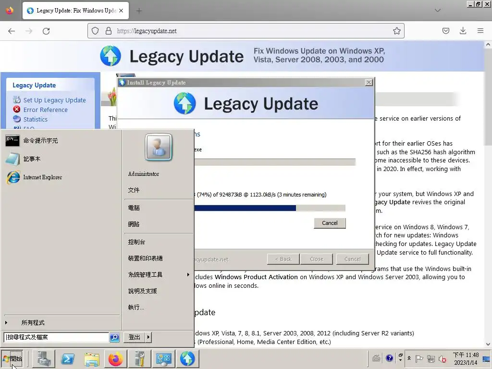492x369 pixels.
Task: Open PowerShell from the taskbar
Action: pyautogui.click(x=68, y=358)
